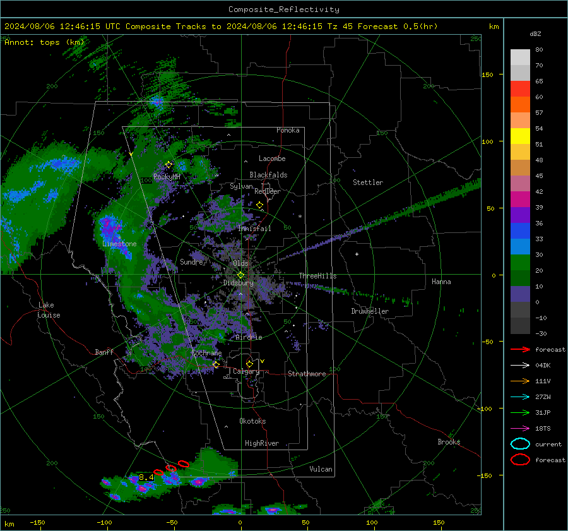Select the bright green 20-30 dBZ swatch

(x=520, y=262)
